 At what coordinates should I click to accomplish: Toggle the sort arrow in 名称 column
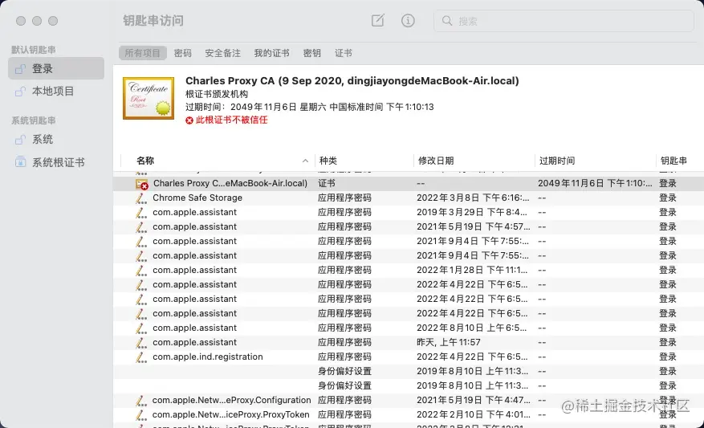[x=305, y=161]
